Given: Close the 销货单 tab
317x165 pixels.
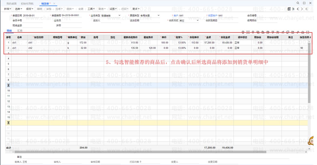Looking at the screenshot, I should click(x=54, y=4).
